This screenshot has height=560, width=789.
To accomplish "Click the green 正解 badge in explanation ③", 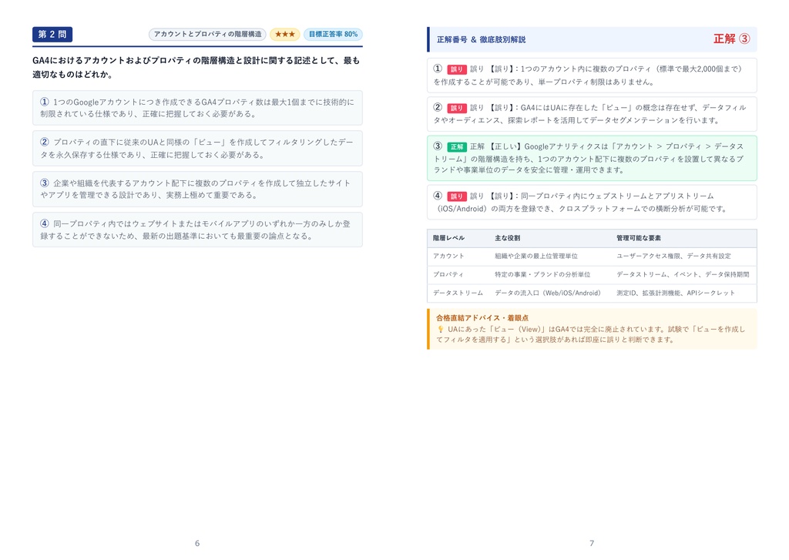I will [456, 146].
